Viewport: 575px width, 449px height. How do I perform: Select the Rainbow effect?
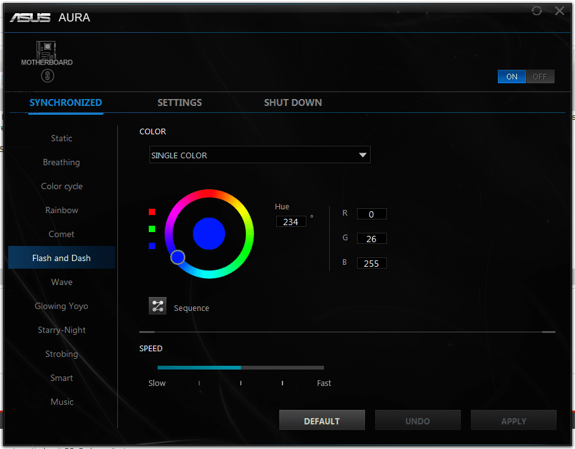point(62,210)
